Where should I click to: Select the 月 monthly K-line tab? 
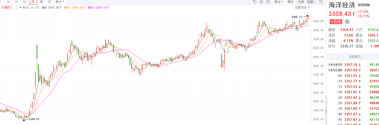[49, 2]
